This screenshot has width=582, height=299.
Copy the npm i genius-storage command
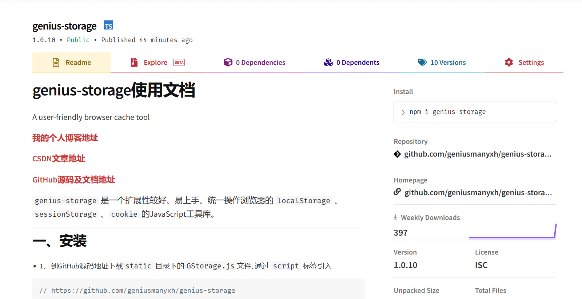[x=475, y=112]
